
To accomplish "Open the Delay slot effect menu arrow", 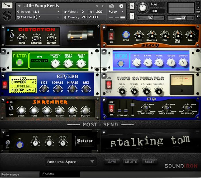I will [x=104, y=28].
